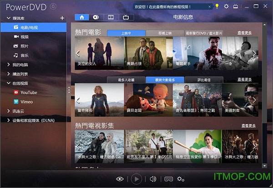Select the 即將上映 tab

(x=165, y=33)
